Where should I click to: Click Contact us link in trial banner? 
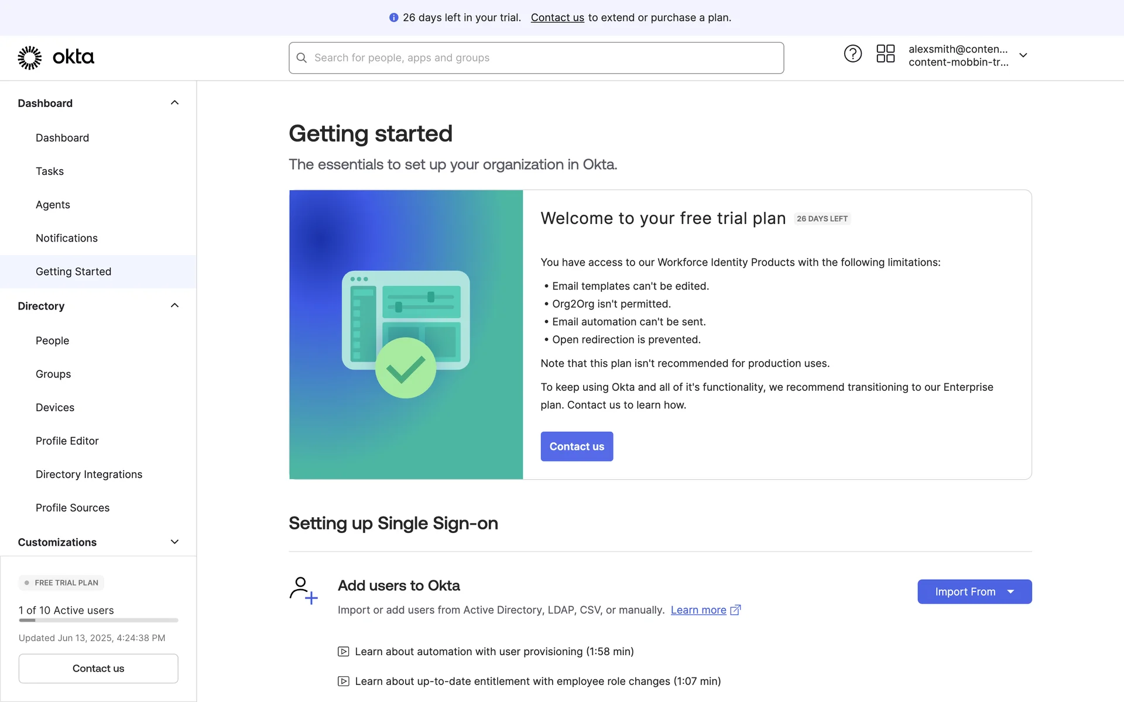tap(557, 18)
